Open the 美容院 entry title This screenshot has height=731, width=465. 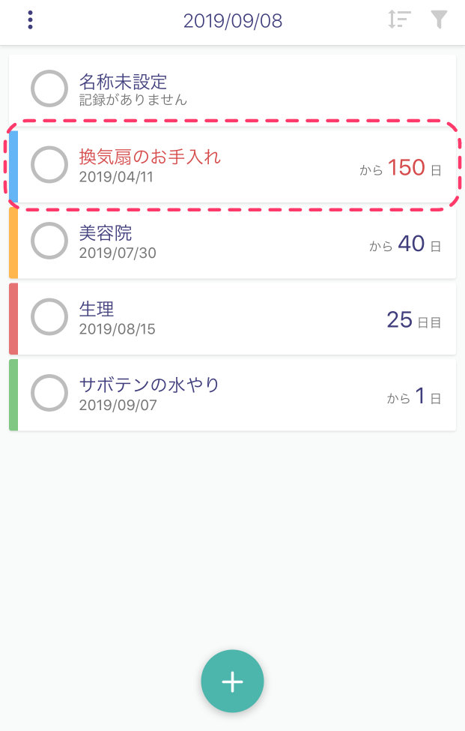click(x=105, y=232)
